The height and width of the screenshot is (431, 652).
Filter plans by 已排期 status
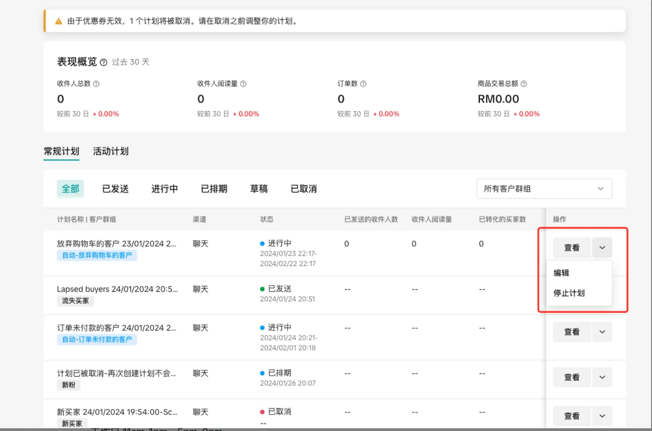pyautogui.click(x=214, y=189)
